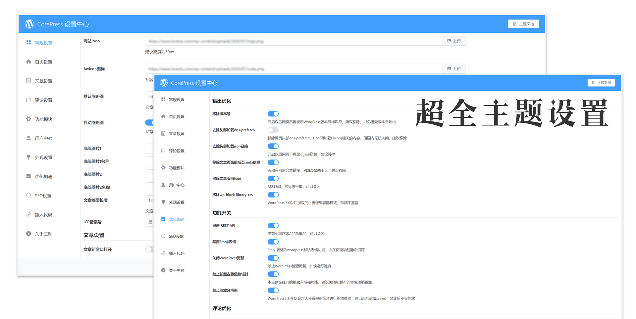The height and width of the screenshot is (319, 636).
Task: Click 插入代码 link icon in front window sidebar
Action: click(163, 253)
